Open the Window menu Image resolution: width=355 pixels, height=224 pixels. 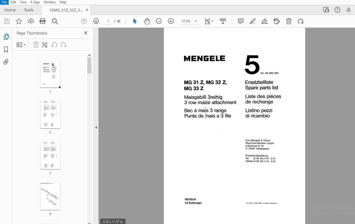coord(49,2)
